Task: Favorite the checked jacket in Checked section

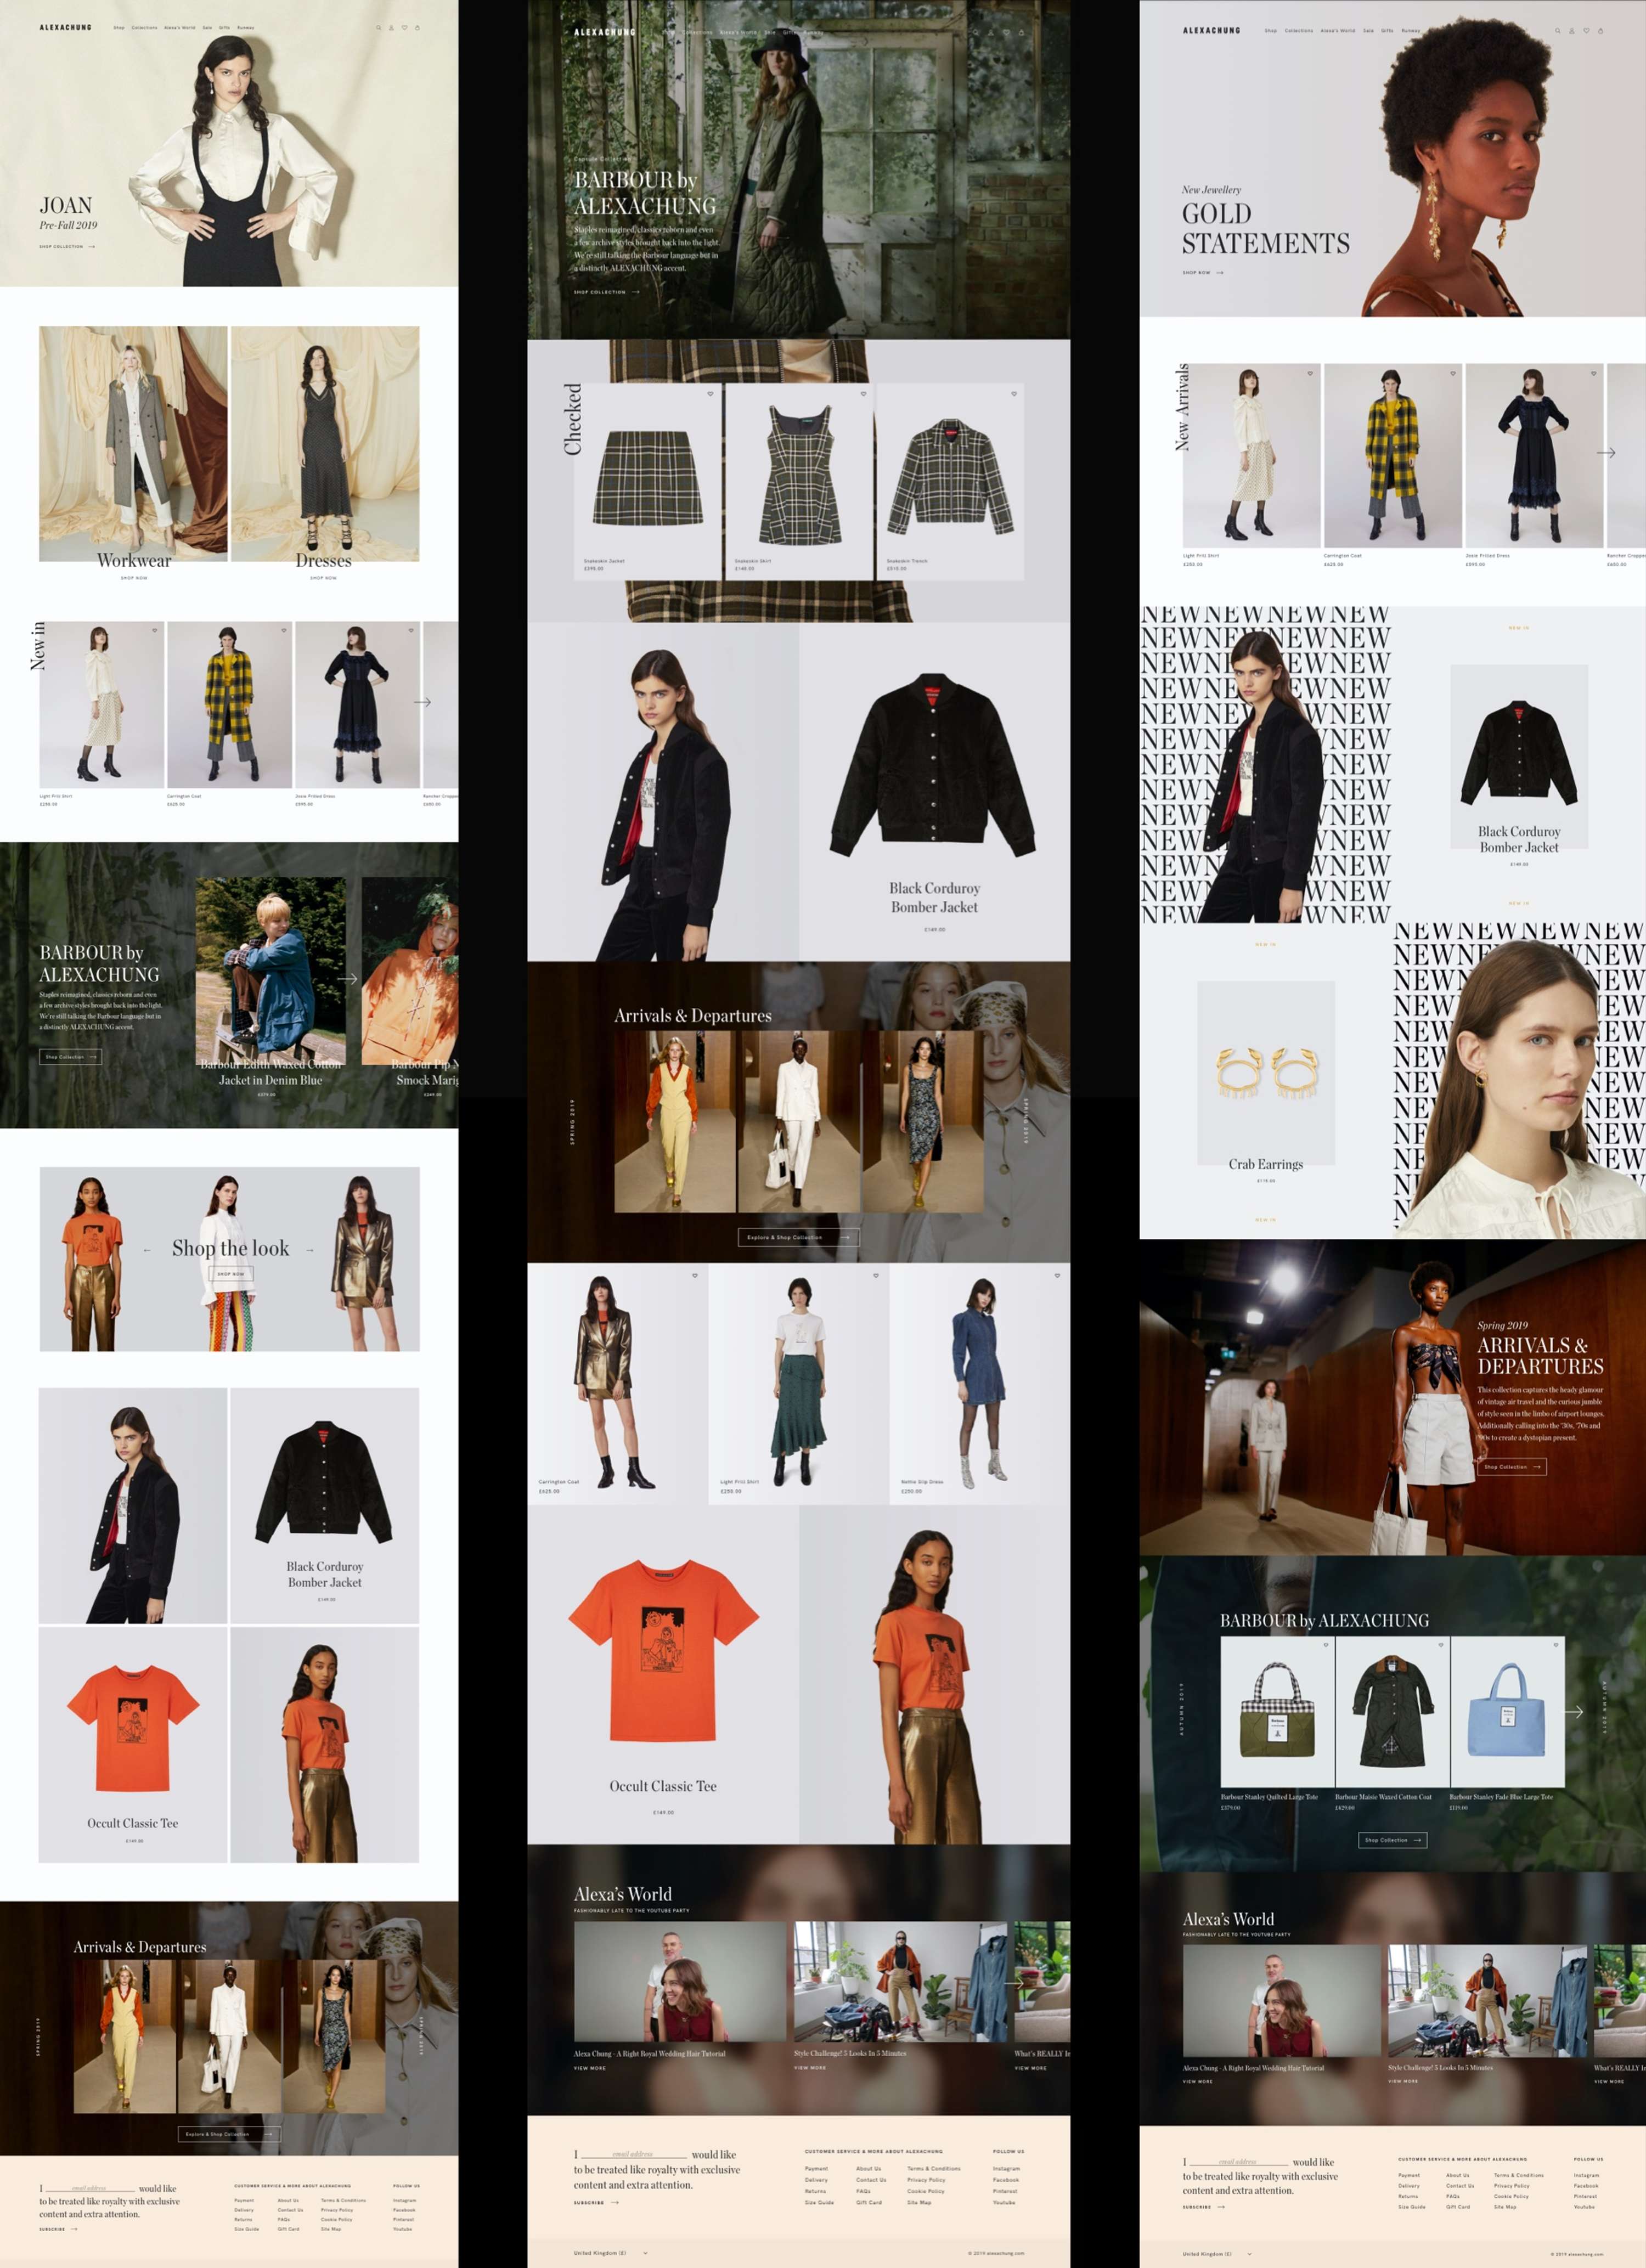Action: 1013,394
